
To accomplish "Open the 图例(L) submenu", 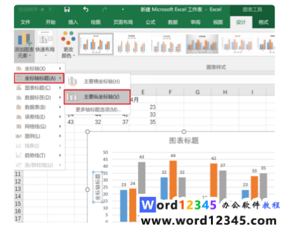I will tap(39, 136).
